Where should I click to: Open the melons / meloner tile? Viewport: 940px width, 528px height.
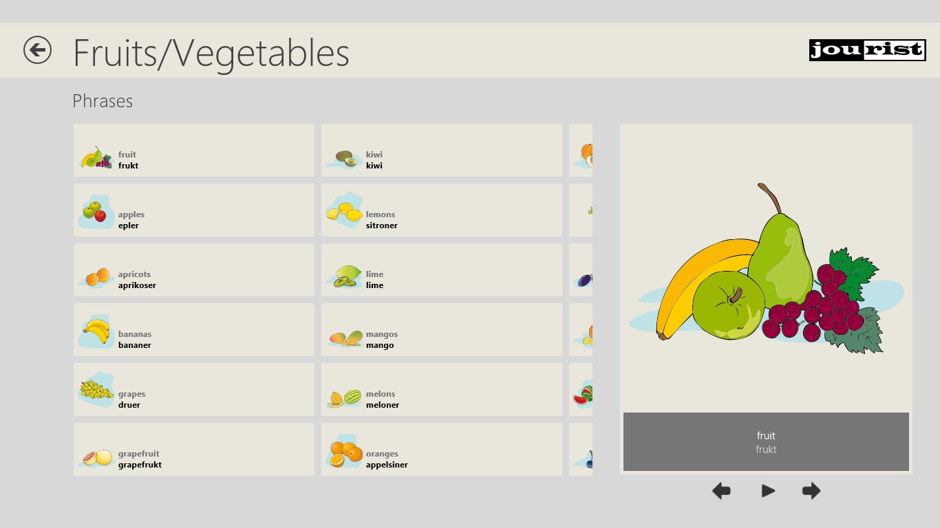442,390
